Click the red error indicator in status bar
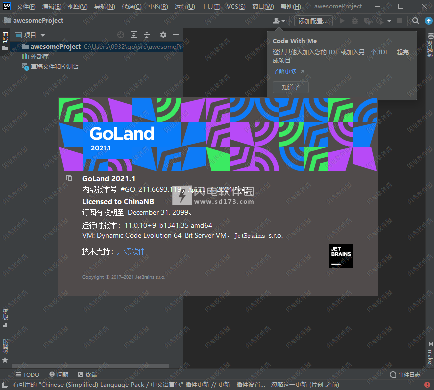Viewport: 434px width, 390px height. [427, 385]
